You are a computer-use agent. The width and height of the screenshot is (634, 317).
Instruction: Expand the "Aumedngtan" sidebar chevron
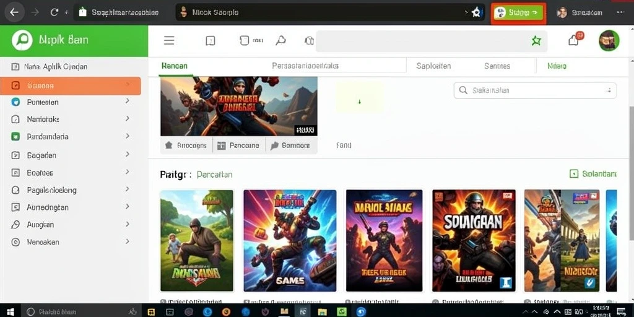[x=128, y=206]
